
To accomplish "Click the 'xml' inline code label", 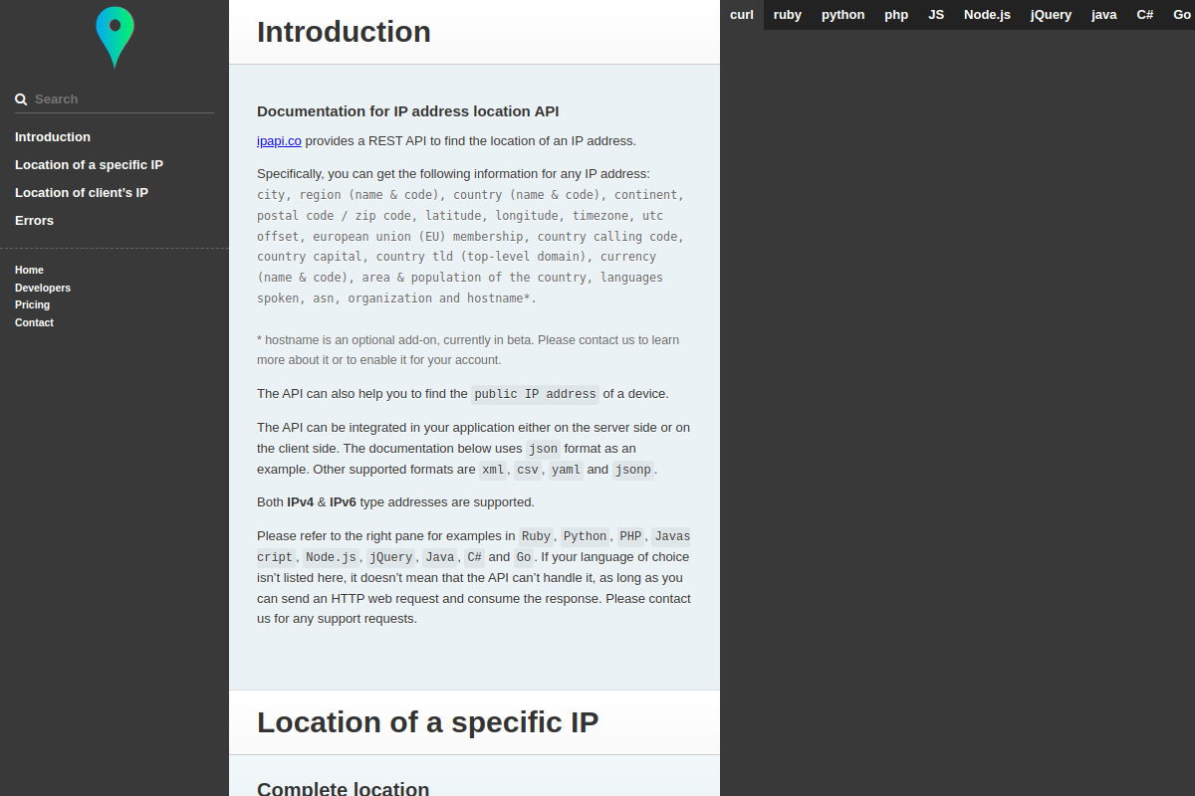I will (x=493, y=470).
